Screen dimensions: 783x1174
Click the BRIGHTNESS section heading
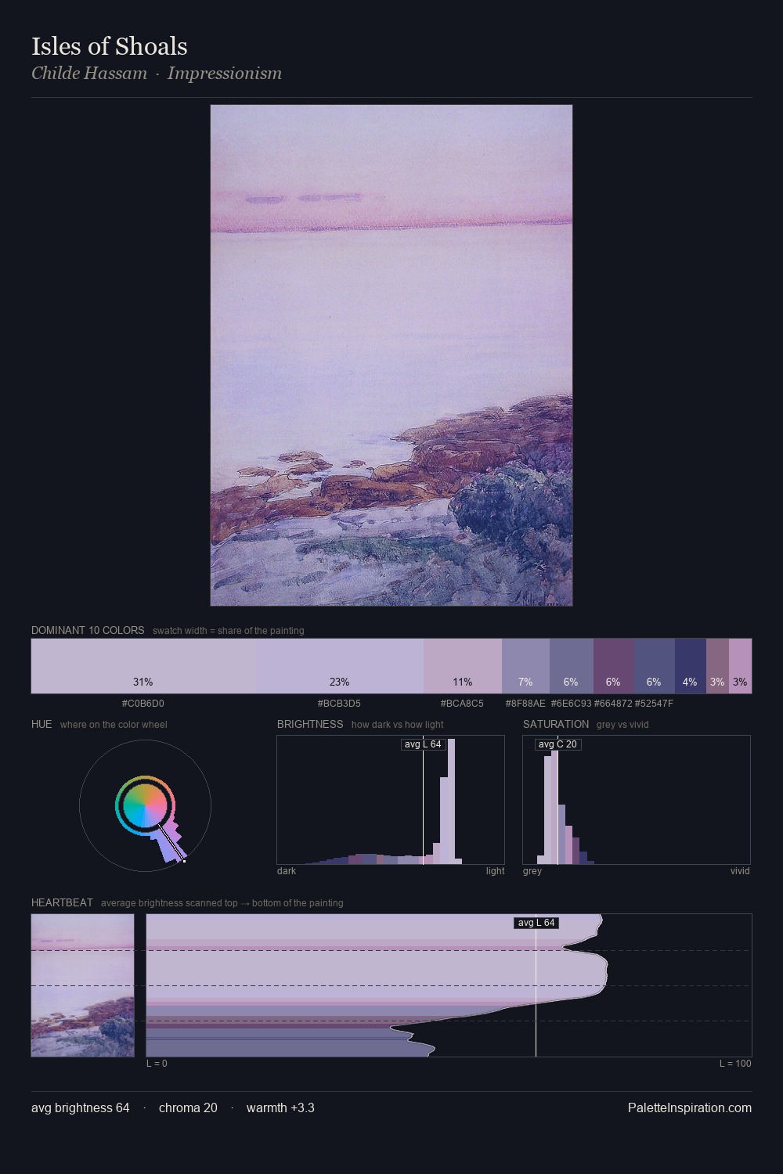[310, 724]
